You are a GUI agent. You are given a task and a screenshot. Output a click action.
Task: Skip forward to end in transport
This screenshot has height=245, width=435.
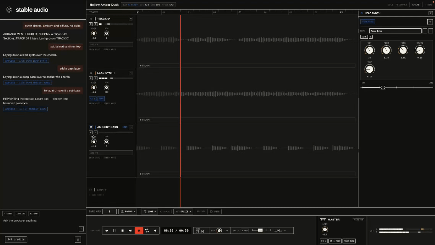coord(130,230)
